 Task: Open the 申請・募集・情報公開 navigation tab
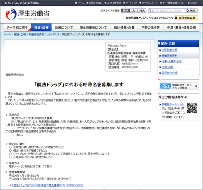(x=181, y=27)
